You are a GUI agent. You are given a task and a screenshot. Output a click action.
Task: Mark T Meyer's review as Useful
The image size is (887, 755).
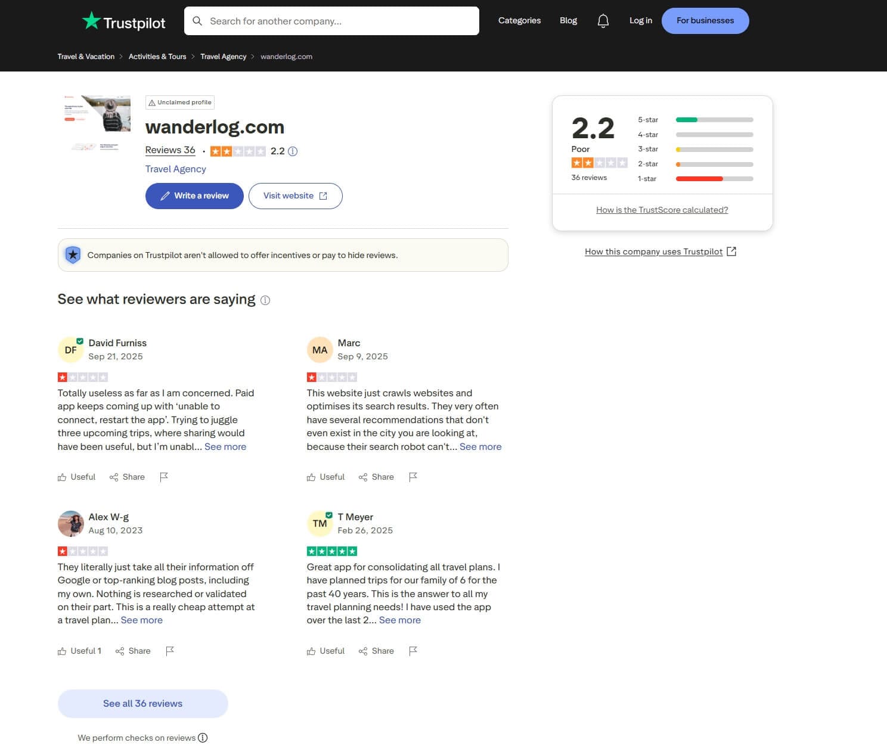325,651
